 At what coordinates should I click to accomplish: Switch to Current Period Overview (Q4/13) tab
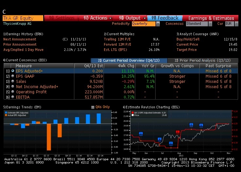click(x=129, y=60)
